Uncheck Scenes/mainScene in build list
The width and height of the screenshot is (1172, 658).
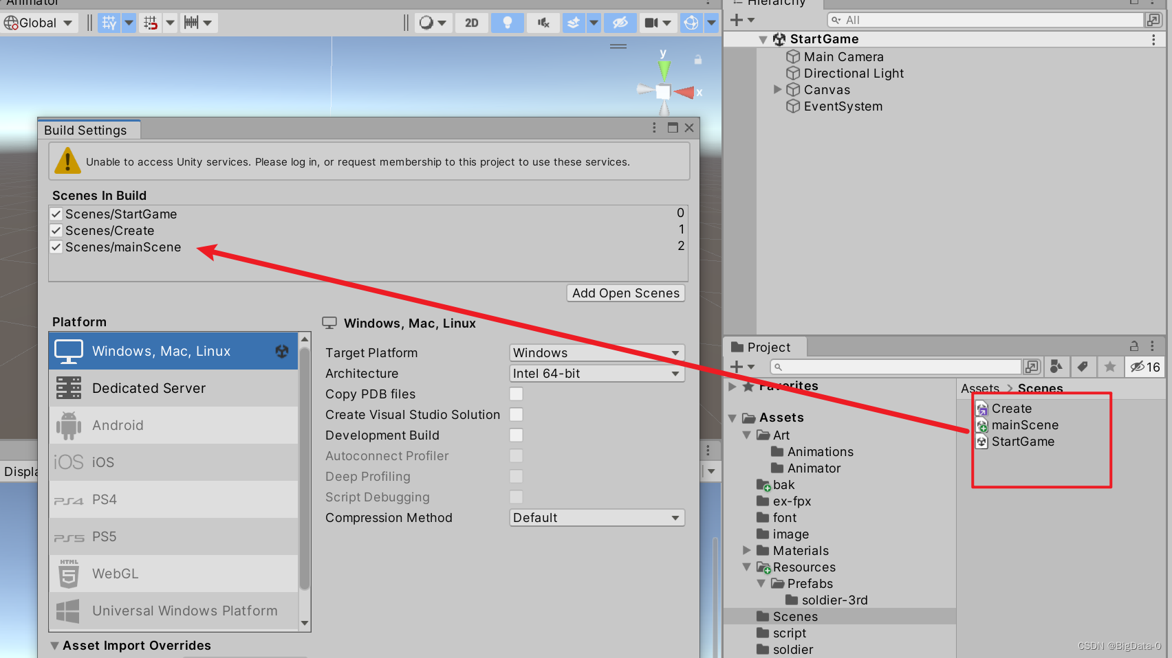coord(56,247)
